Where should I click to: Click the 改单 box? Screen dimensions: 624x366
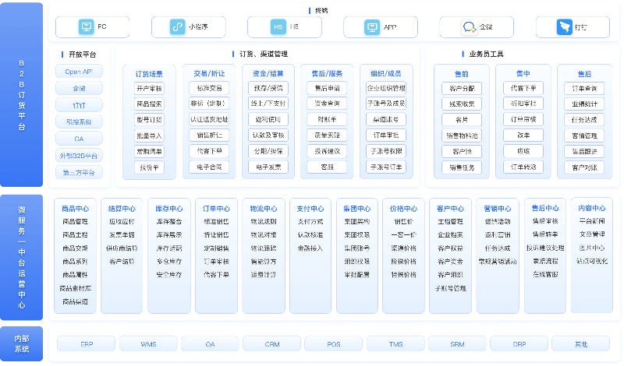coord(523,135)
